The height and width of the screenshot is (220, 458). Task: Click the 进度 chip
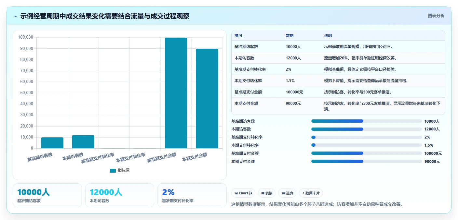click(287, 193)
